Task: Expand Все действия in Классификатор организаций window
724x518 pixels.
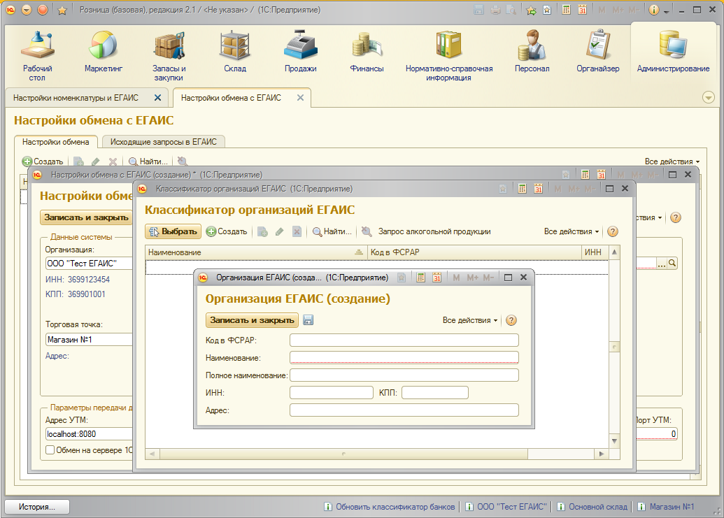Action: pyautogui.click(x=572, y=231)
